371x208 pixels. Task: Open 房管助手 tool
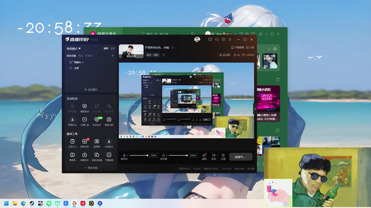point(84,157)
